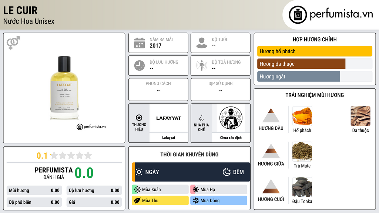Click the perfumista.vn bottle logo icon
Screen dimensions: 379x213
[x=298, y=15]
